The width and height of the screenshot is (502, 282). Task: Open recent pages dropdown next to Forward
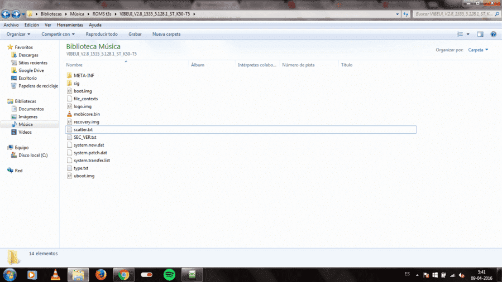coord(23,14)
